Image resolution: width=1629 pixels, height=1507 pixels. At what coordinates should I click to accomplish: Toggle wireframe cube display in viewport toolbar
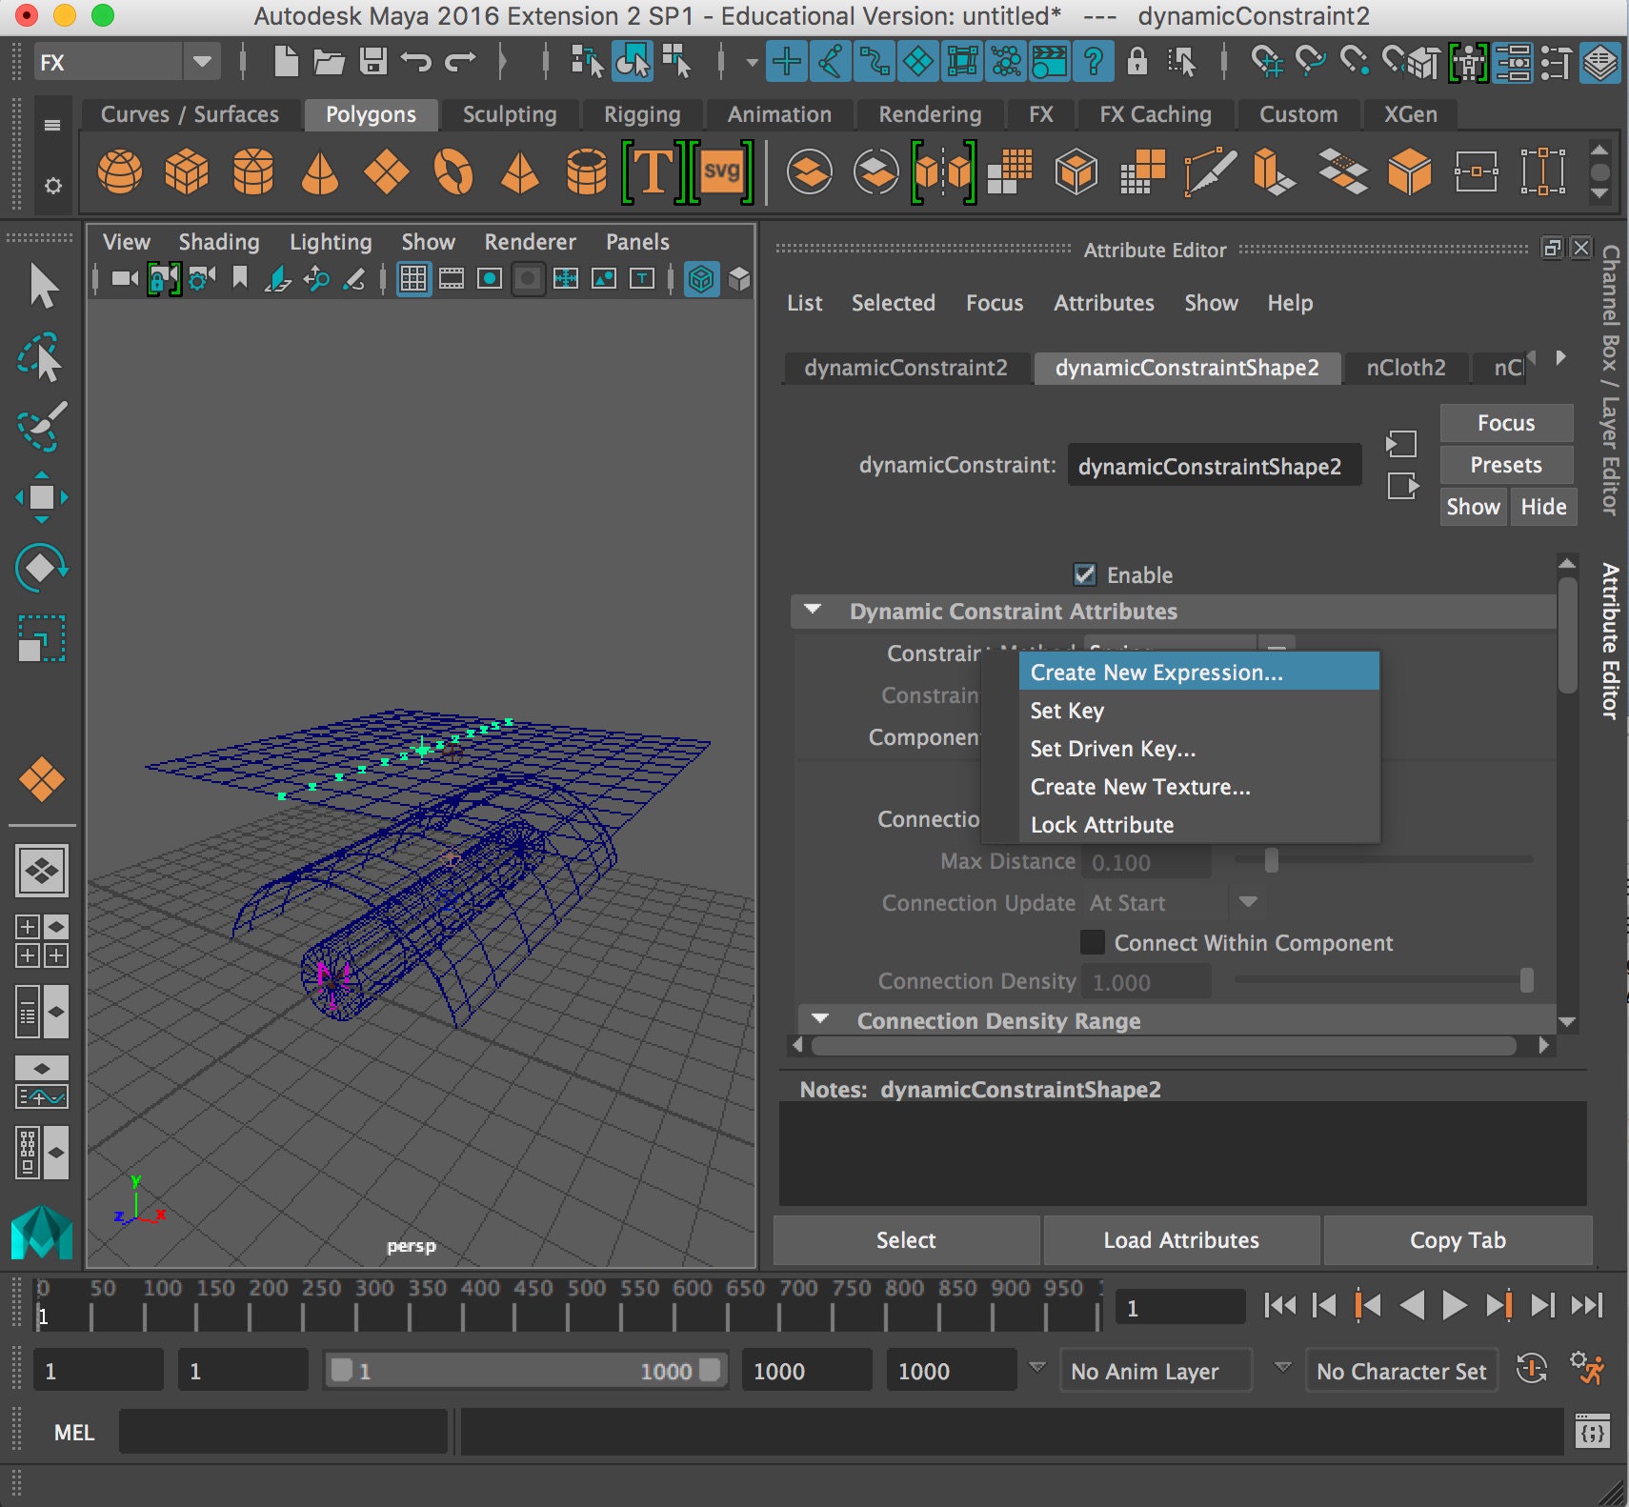[x=701, y=279]
